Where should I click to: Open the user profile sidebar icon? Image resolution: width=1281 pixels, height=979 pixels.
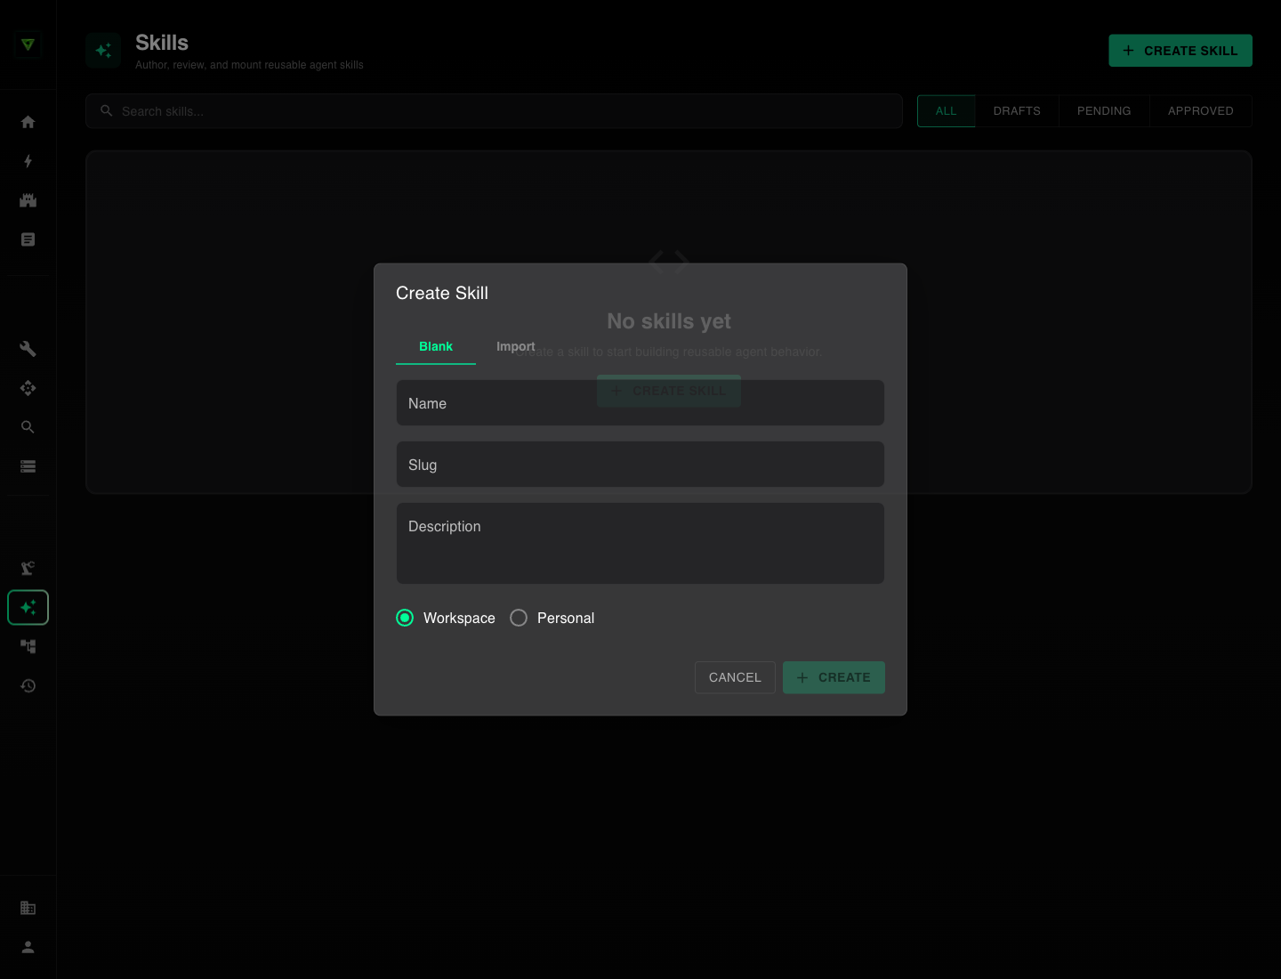(28, 947)
